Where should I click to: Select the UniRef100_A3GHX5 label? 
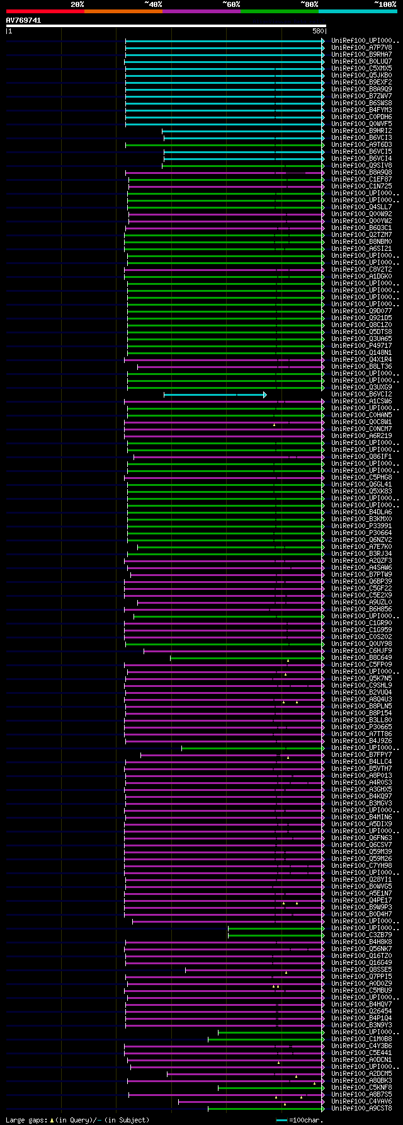(361, 789)
